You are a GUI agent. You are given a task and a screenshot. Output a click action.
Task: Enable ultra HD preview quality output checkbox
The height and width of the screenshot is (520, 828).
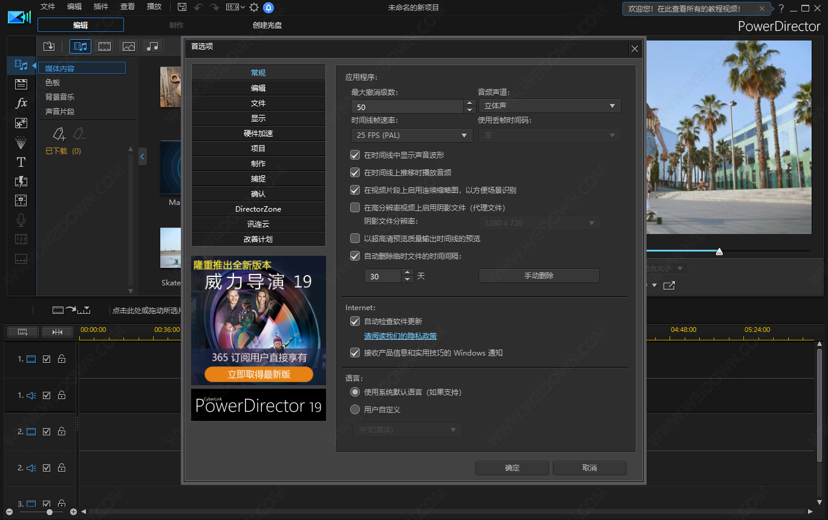point(355,239)
